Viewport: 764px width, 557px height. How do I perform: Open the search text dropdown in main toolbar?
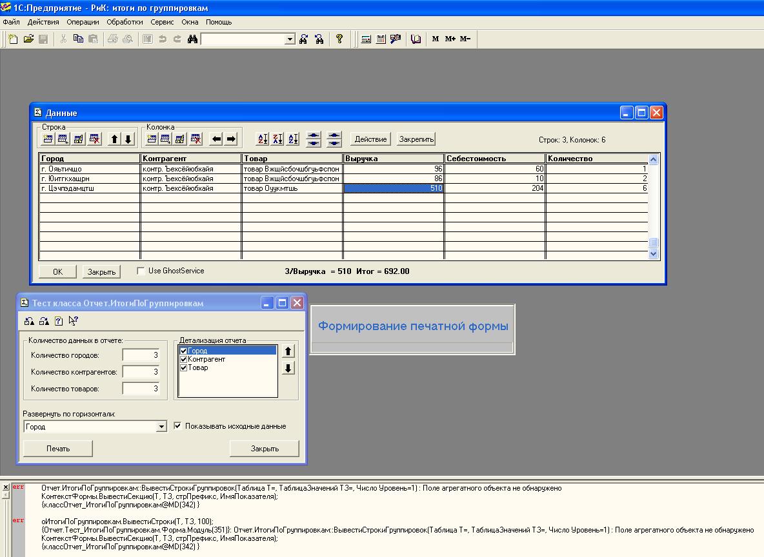(x=290, y=39)
